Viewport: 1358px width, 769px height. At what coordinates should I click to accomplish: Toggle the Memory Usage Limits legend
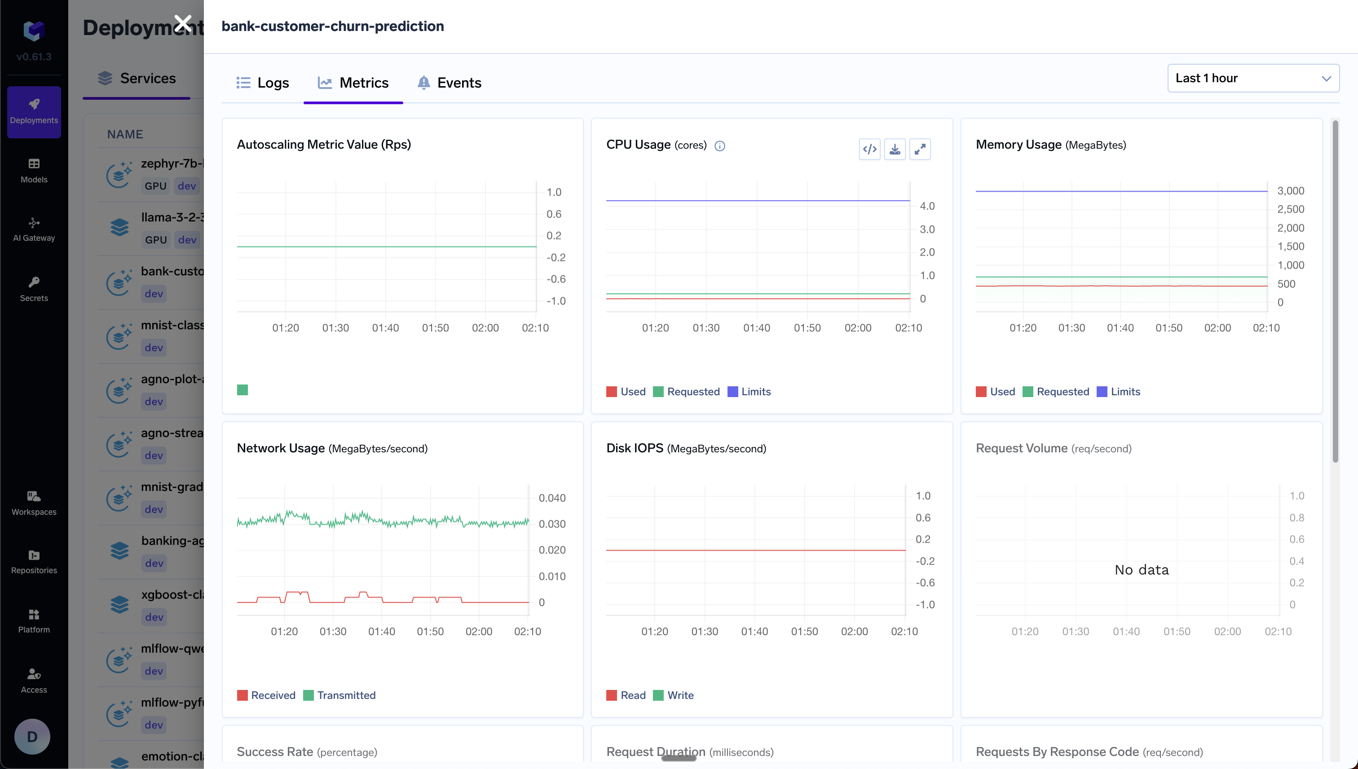click(x=1118, y=391)
